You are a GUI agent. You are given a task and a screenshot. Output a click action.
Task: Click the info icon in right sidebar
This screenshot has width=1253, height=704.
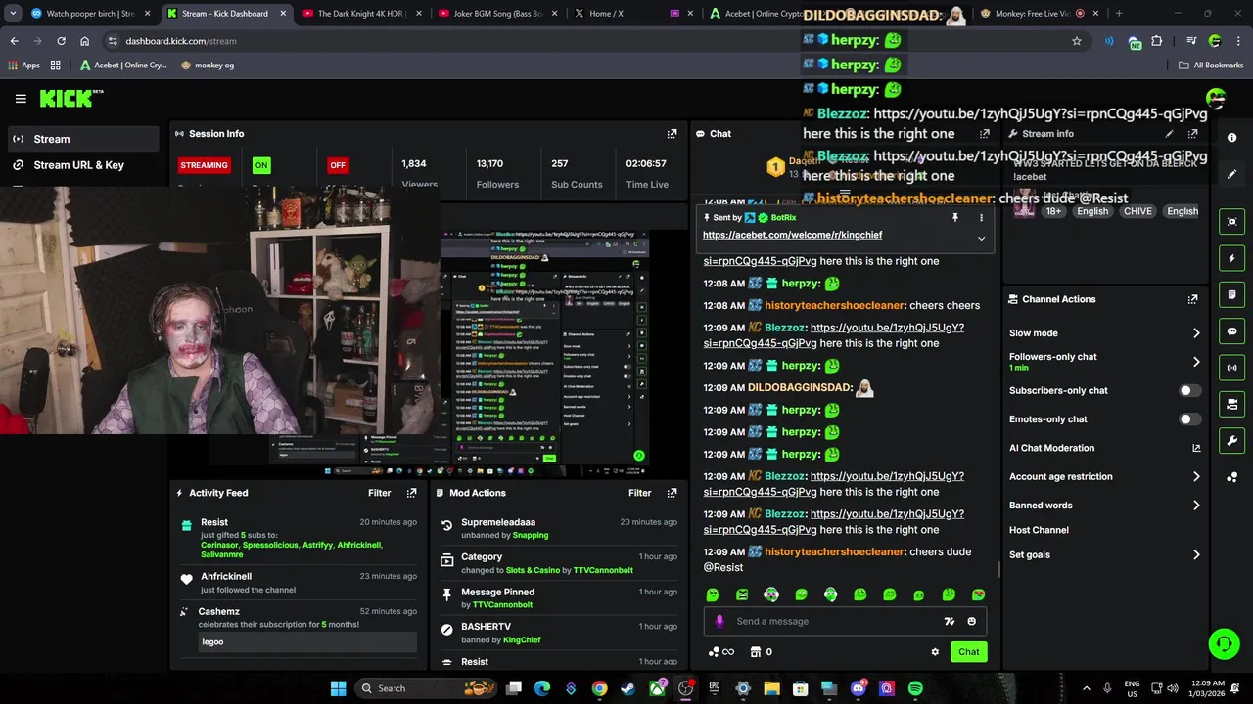pyautogui.click(x=1232, y=138)
